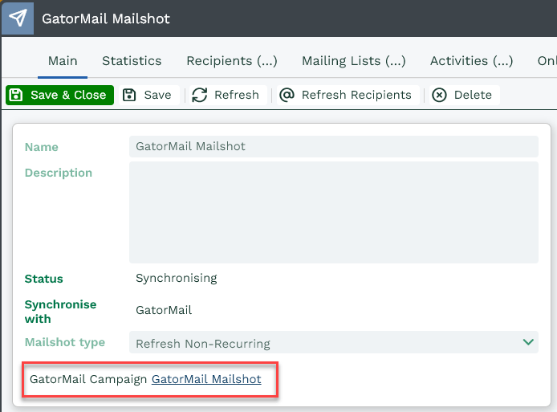Click the Synchronising status value
The image size is (557, 412).
177,279
